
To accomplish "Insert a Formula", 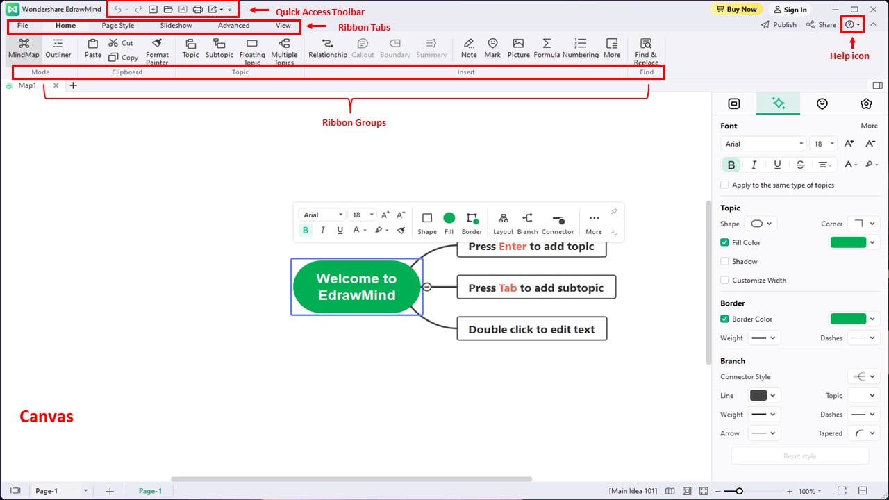I will tap(547, 48).
